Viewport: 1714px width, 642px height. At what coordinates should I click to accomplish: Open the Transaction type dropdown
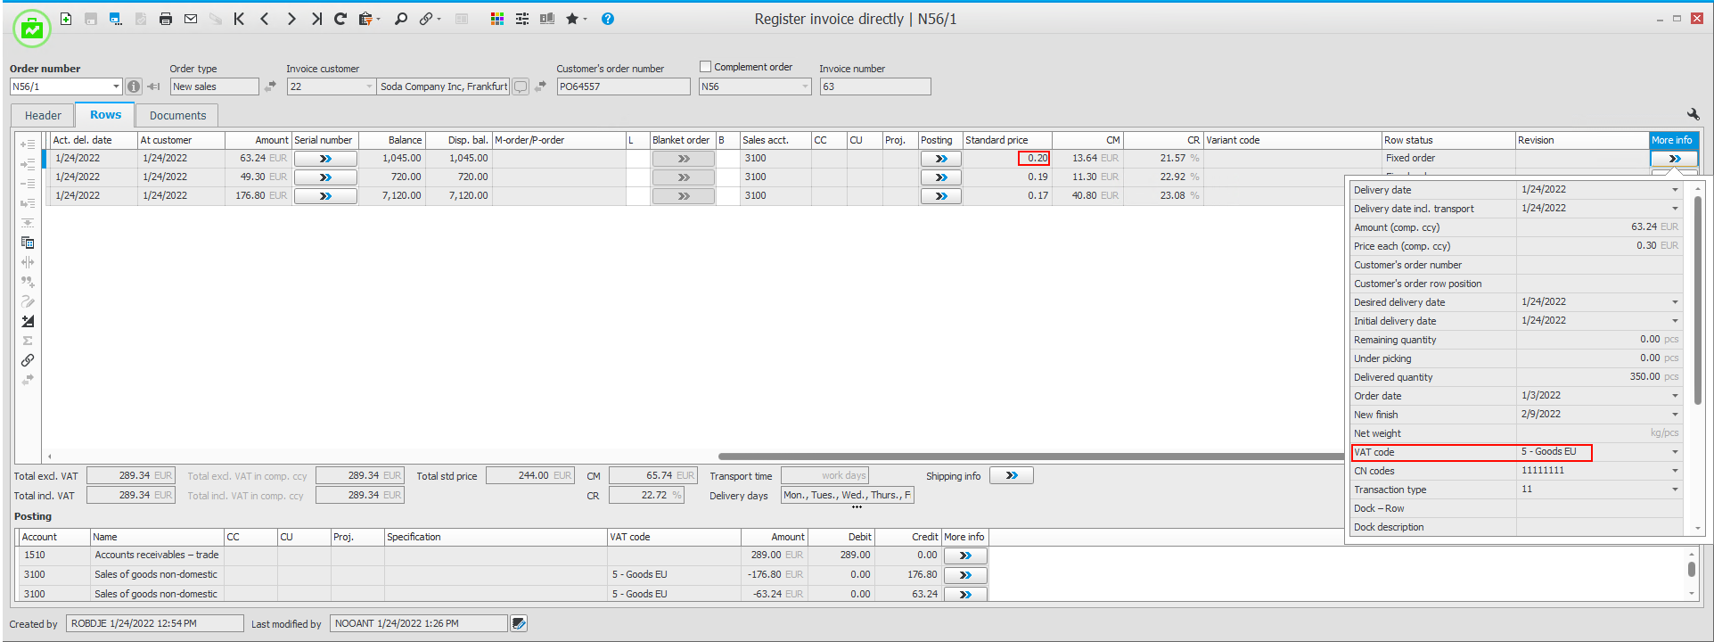(1675, 490)
